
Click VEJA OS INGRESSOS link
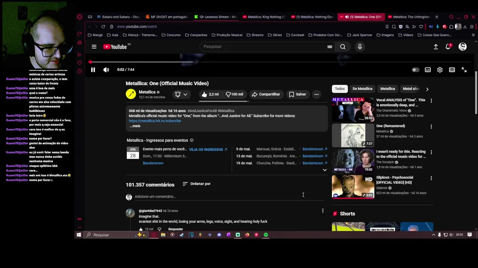pos(208,150)
